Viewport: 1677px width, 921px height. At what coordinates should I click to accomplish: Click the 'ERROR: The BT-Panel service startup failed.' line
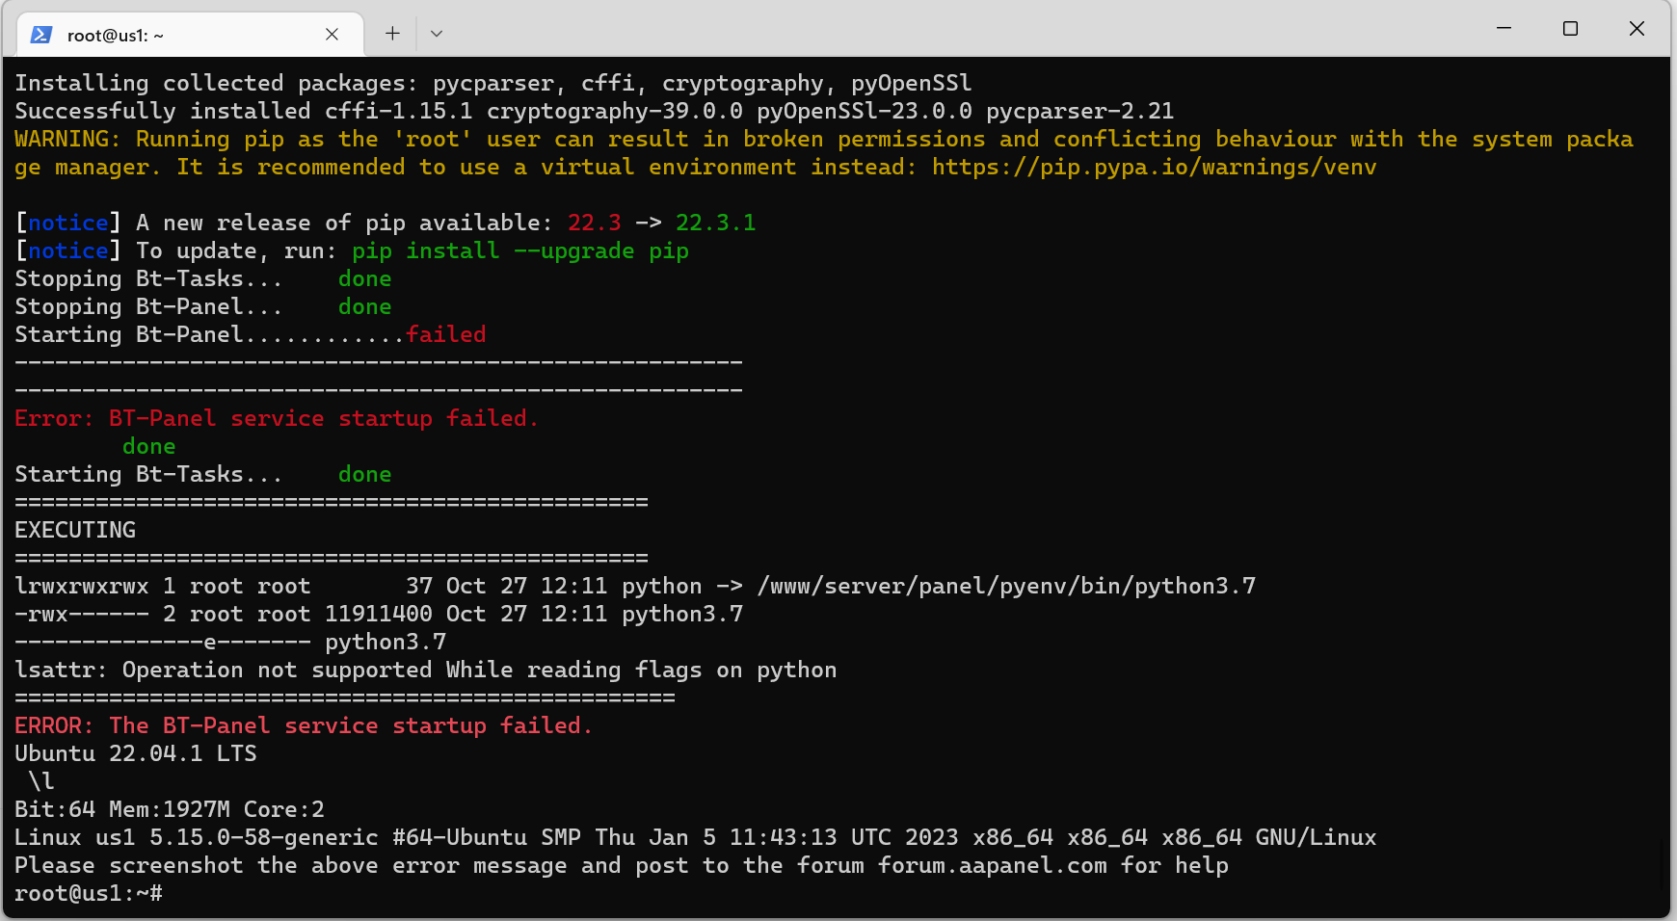pyautogui.click(x=303, y=726)
